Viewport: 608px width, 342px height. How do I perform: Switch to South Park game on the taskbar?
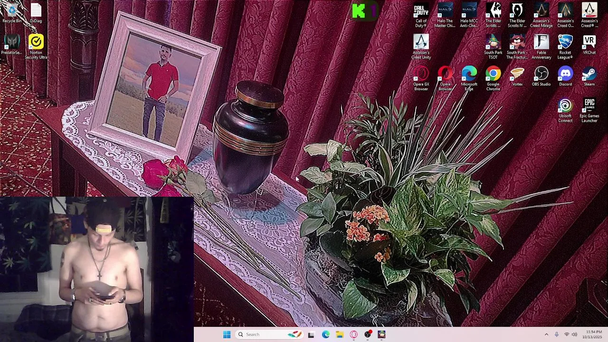click(381, 334)
